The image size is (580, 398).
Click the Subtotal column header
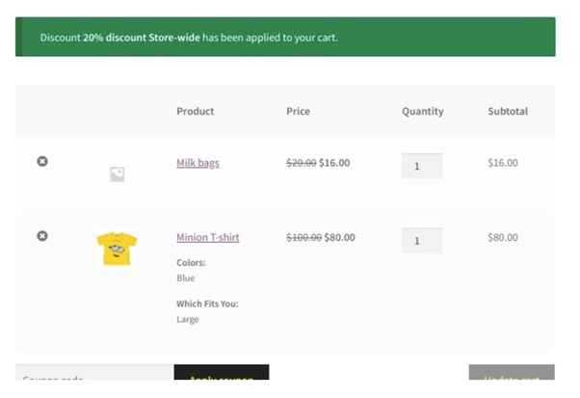507,112
